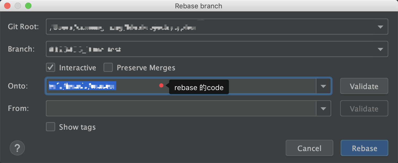Enable the Show tags option
The height and width of the screenshot is (163, 398).
[51, 127]
